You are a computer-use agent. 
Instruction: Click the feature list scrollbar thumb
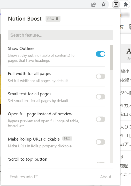coord(111,58)
